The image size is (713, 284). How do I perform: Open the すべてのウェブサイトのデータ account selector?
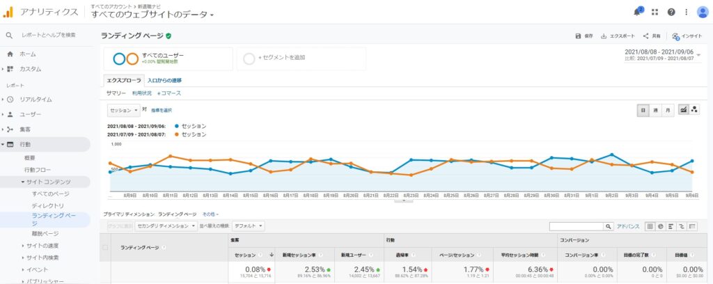tap(152, 15)
